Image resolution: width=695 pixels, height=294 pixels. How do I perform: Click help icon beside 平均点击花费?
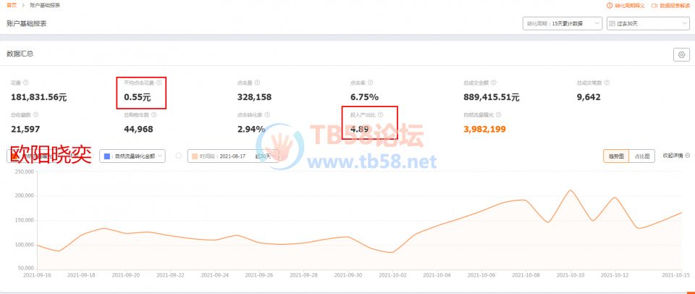159,83
